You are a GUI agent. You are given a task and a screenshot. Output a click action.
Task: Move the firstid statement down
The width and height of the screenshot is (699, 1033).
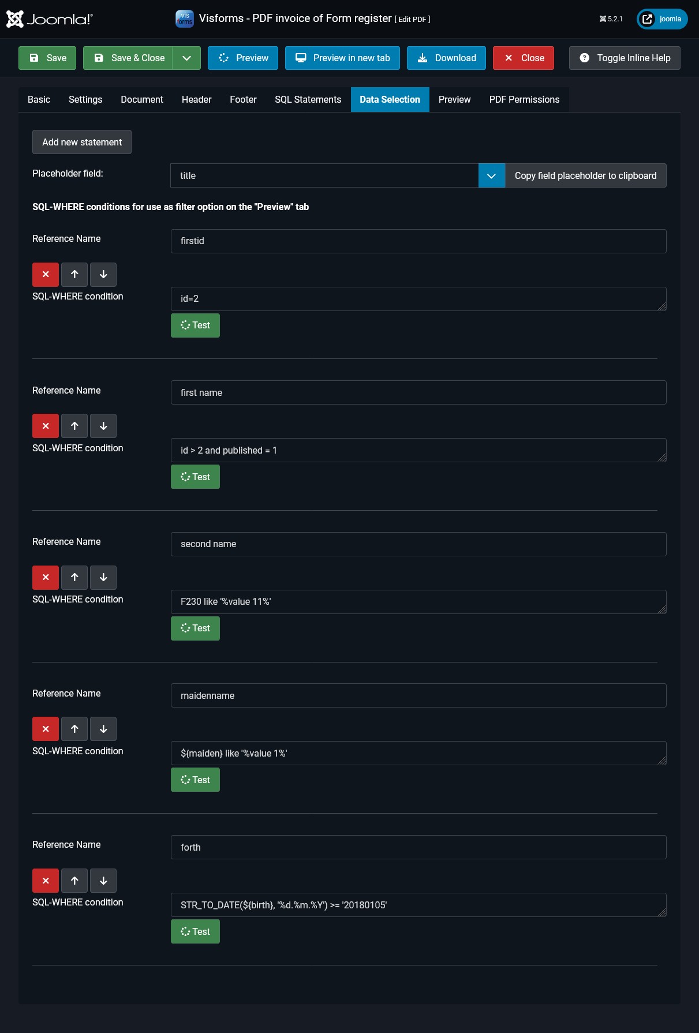point(103,275)
